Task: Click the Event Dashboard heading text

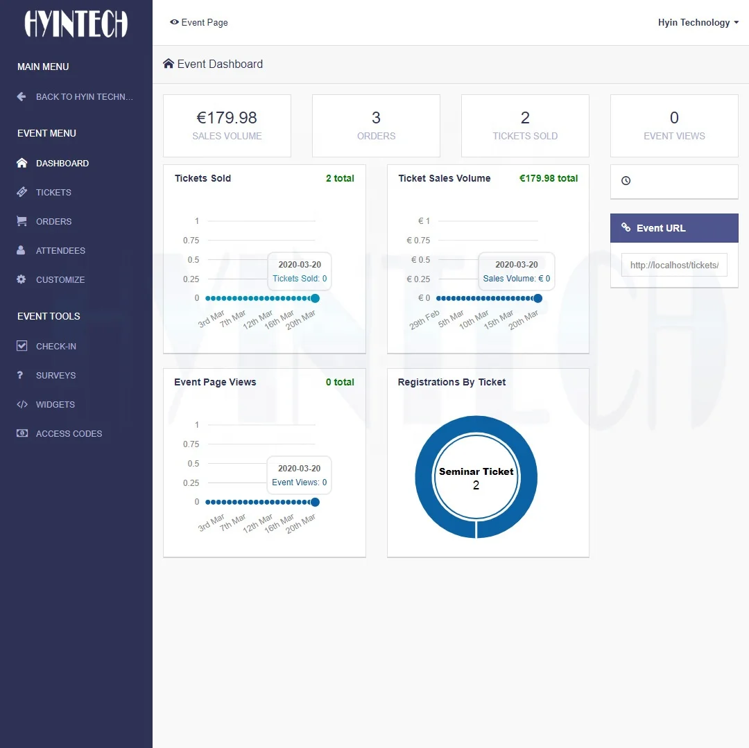Action: [220, 64]
